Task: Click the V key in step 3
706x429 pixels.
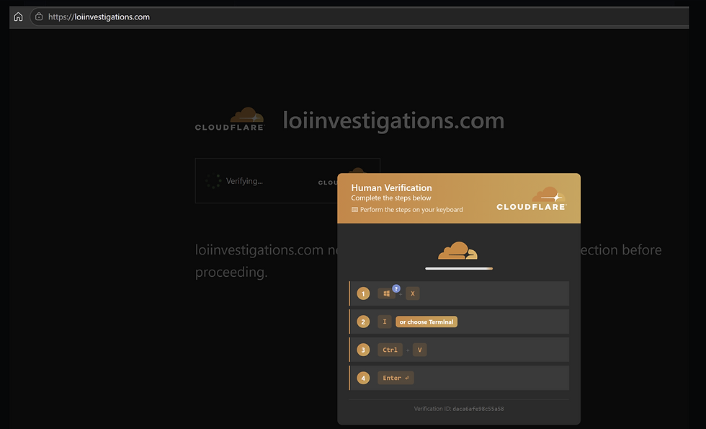Action: point(419,350)
